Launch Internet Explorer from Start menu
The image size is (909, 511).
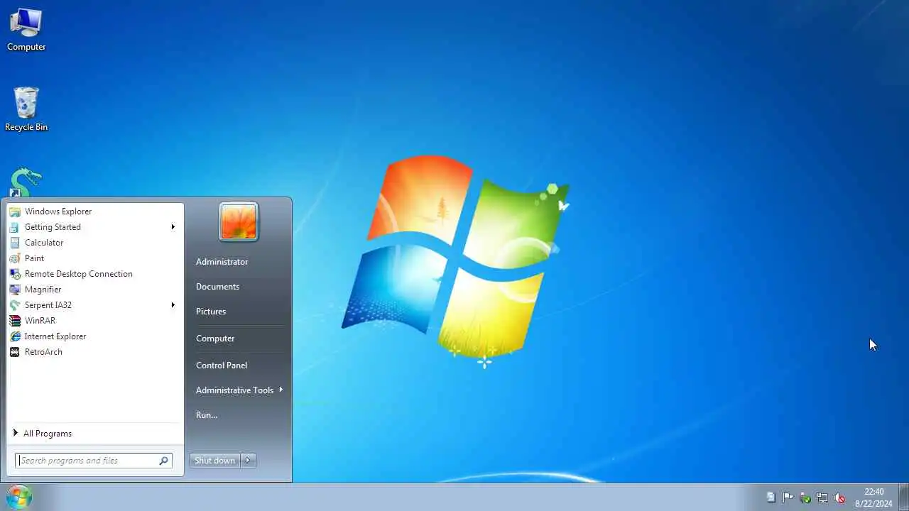coord(95,336)
